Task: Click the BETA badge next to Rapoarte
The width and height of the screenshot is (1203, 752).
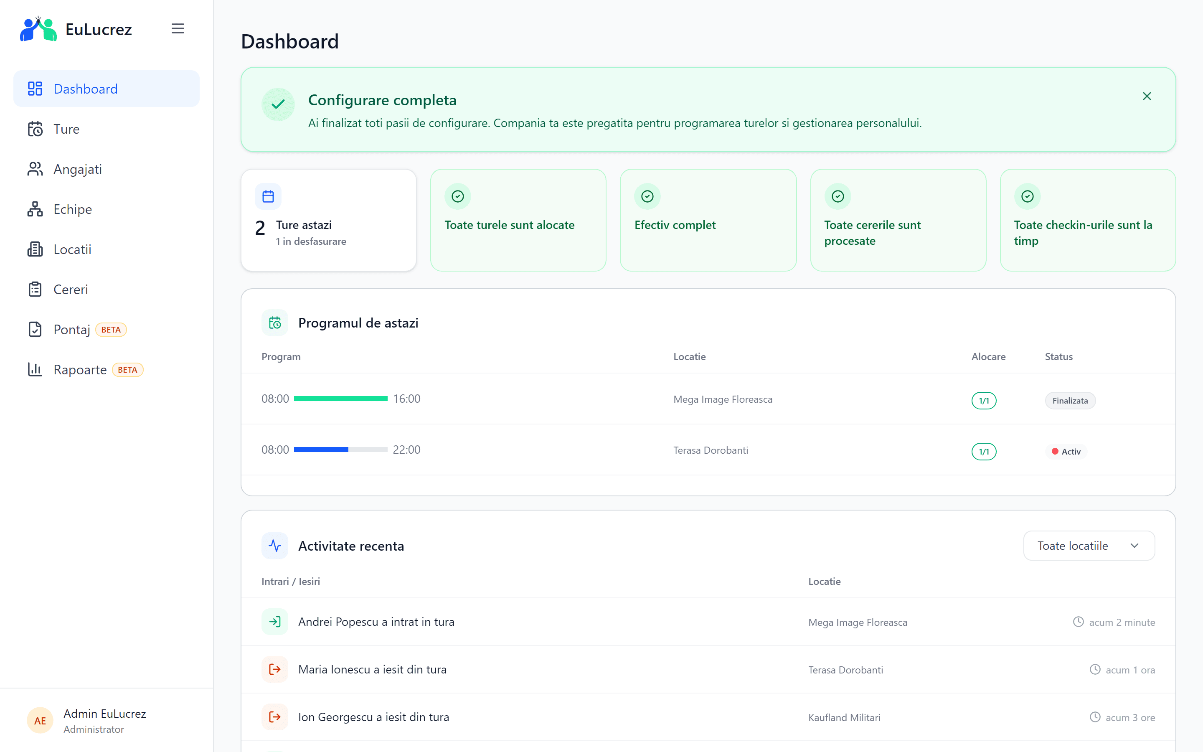Action: 127,370
